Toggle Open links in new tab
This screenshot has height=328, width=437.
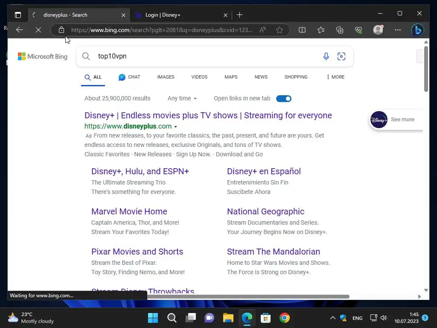pos(284,99)
